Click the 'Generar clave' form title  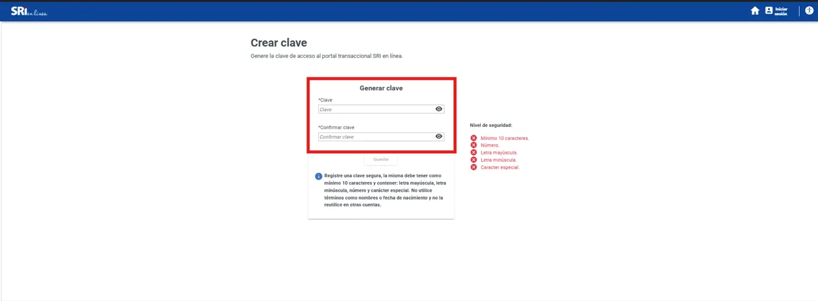pyautogui.click(x=381, y=88)
